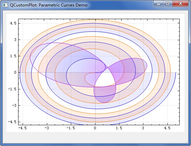Click the plot origin where zero lines cross

point(95,73)
